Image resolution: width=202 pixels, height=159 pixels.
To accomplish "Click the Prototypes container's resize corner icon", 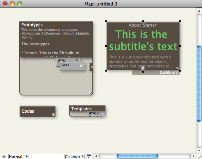I will click(91, 93).
